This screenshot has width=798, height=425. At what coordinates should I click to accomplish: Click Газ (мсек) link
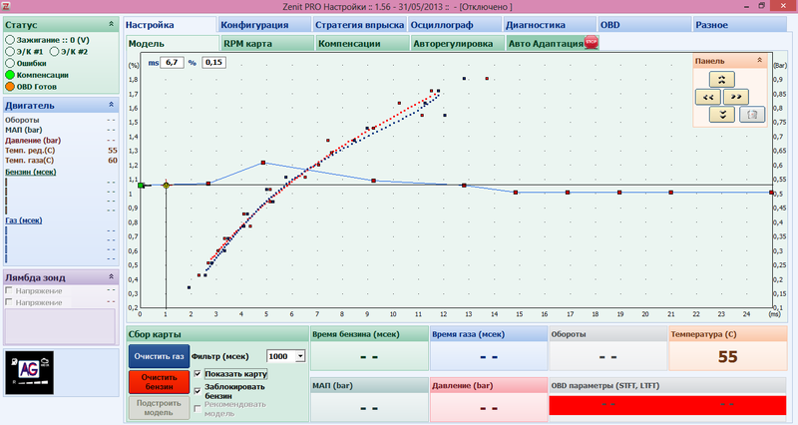click(23, 220)
